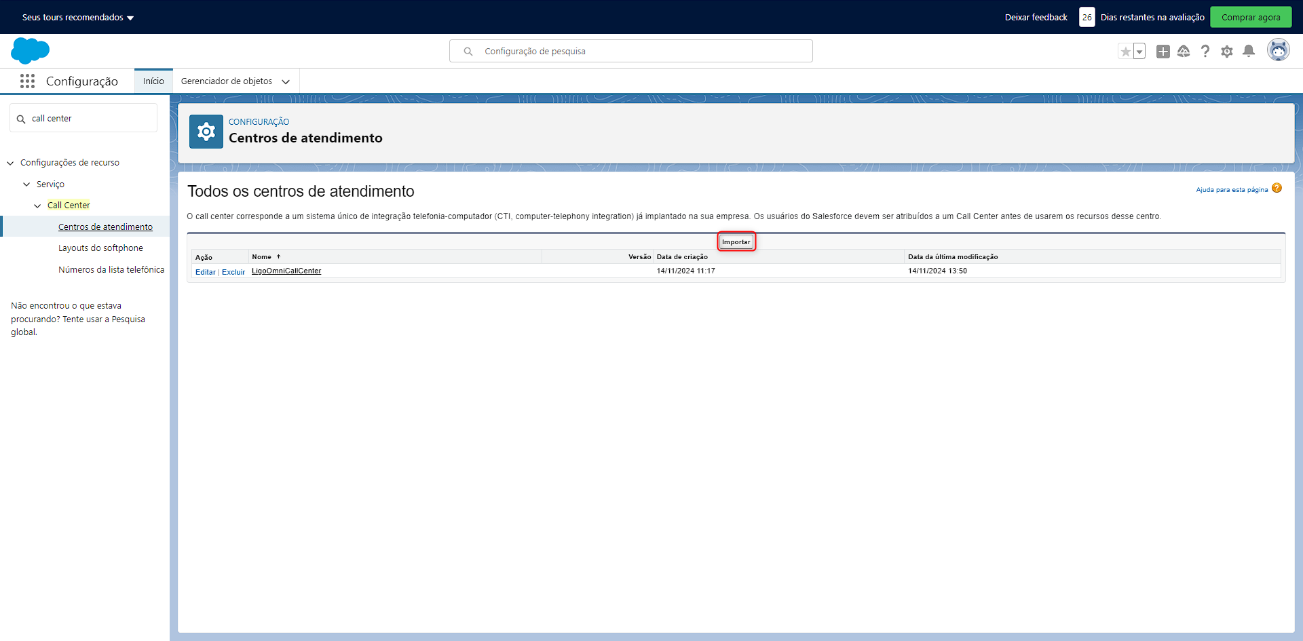Open Layouts do softphone
Image resolution: width=1303 pixels, height=641 pixels.
click(x=100, y=248)
